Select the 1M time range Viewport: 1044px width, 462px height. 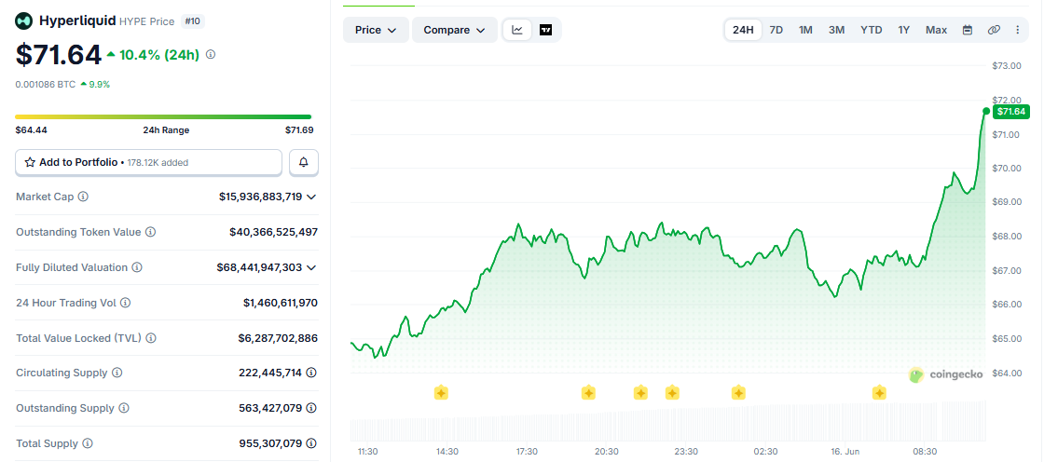[x=805, y=30]
